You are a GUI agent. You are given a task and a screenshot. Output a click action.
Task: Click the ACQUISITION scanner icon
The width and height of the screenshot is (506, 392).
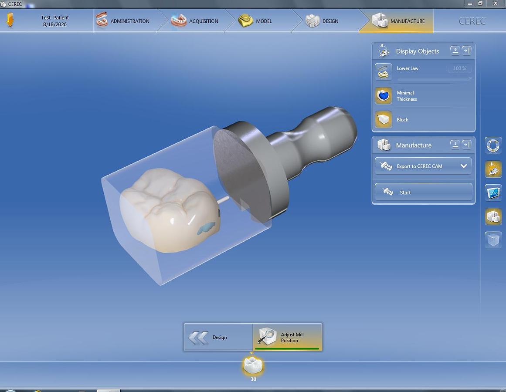click(178, 20)
